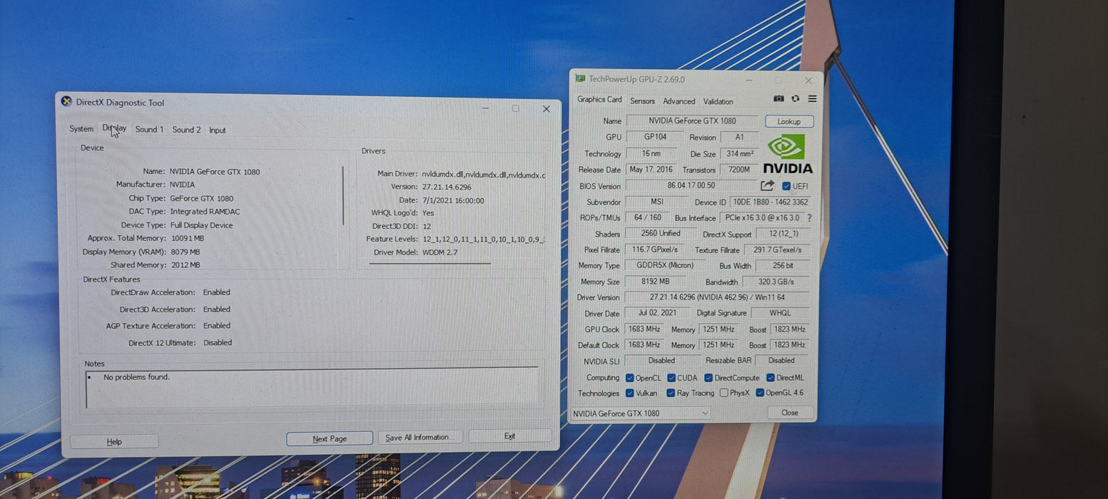Screen dimensions: 1108x499
Task: Click the Lookup button in GPU-Z
Action: pos(789,122)
